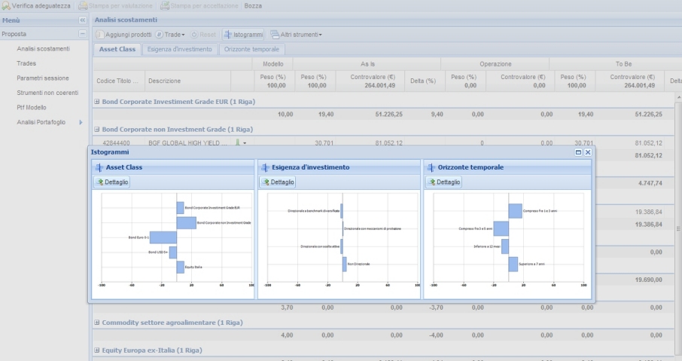
Task: Click Dettaglio button under Orizzonte temporale
Action: click(x=443, y=182)
